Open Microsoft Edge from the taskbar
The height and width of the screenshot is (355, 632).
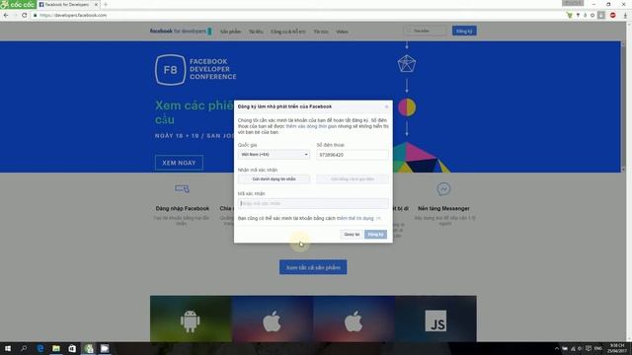point(39,348)
